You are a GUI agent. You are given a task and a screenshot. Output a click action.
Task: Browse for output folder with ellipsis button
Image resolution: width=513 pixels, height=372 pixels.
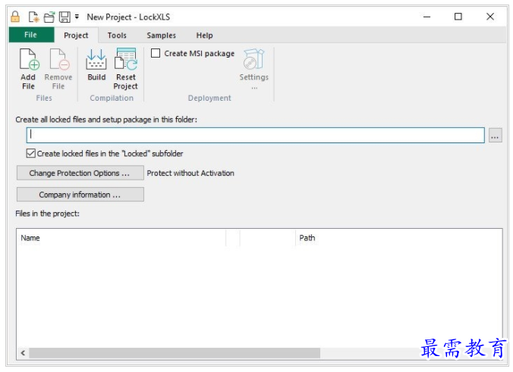pyautogui.click(x=496, y=135)
